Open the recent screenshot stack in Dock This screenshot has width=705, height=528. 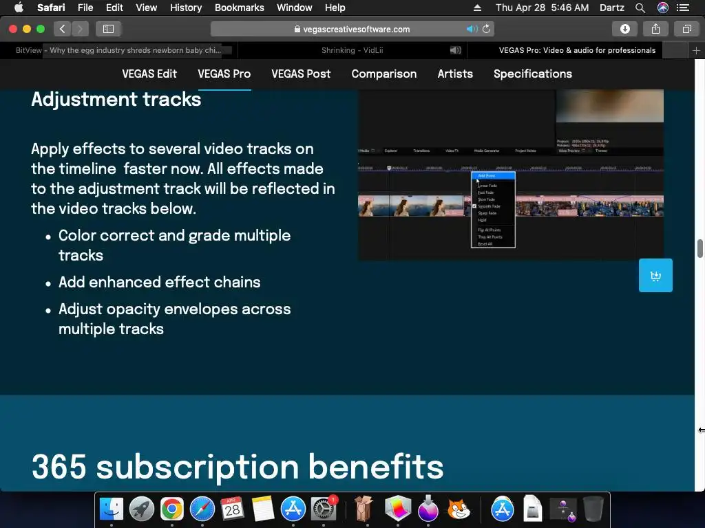click(x=563, y=509)
